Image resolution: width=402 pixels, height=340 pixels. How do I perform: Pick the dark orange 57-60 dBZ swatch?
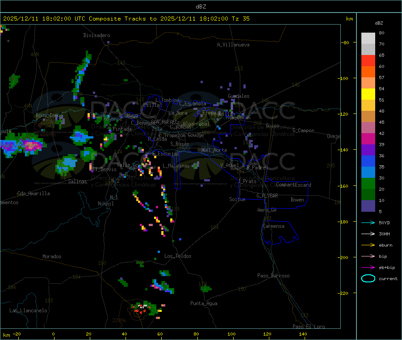[x=368, y=72]
